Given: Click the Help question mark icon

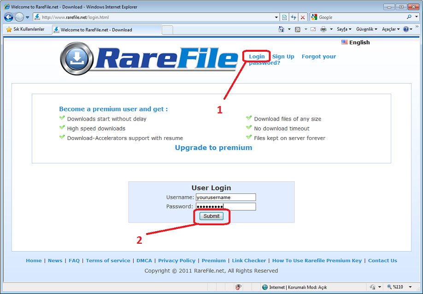Looking at the screenshot, I should (x=406, y=29).
